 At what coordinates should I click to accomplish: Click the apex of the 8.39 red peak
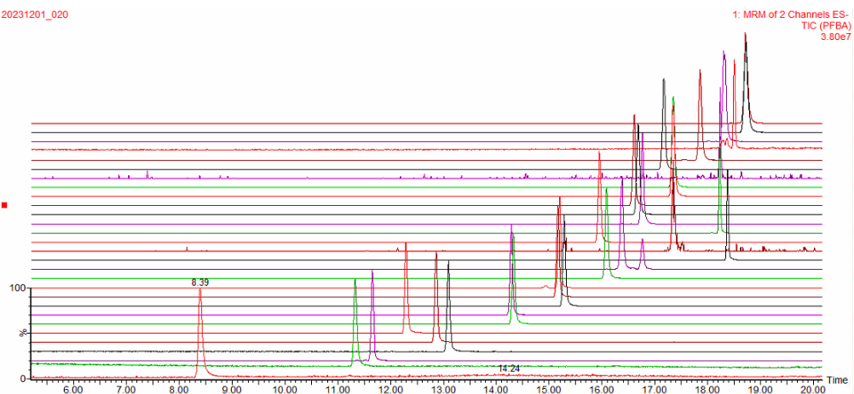(x=199, y=290)
